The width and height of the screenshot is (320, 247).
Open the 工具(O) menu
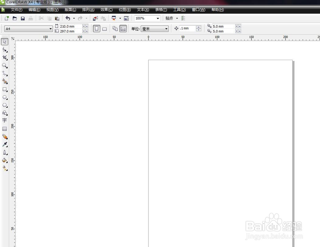coord(180,10)
